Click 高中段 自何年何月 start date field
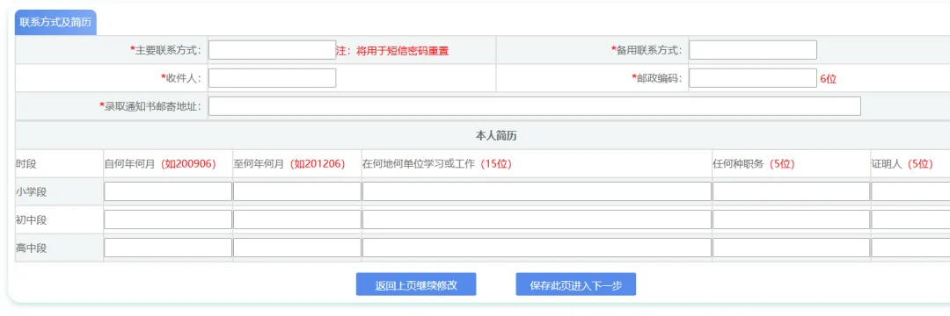Screen dimensions: 950x316 tap(168, 248)
